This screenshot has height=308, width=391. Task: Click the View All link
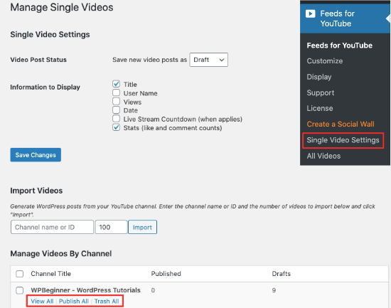tap(42, 302)
